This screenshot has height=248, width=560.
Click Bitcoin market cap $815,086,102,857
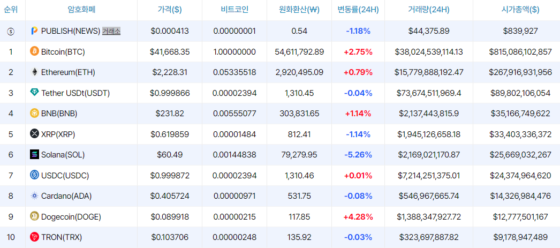[520, 52]
